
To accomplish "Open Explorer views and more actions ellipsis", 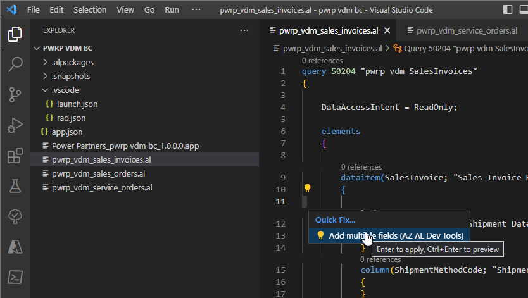I will coord(244,30).
